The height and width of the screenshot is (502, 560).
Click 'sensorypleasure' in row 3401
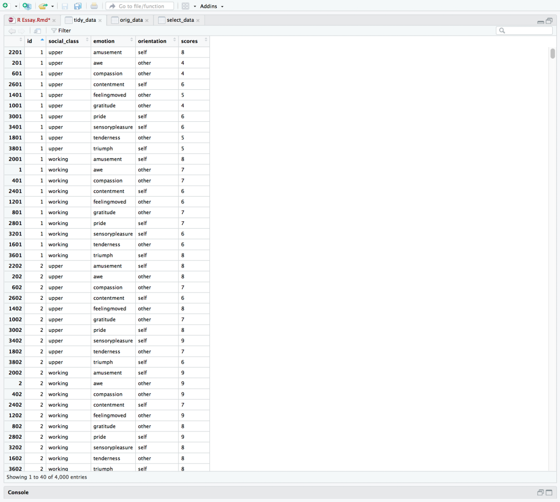(x=113, y=127)
